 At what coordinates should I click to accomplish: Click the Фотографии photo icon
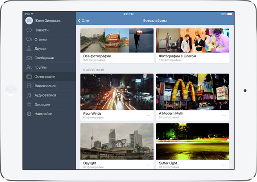(x=29, y=77)
